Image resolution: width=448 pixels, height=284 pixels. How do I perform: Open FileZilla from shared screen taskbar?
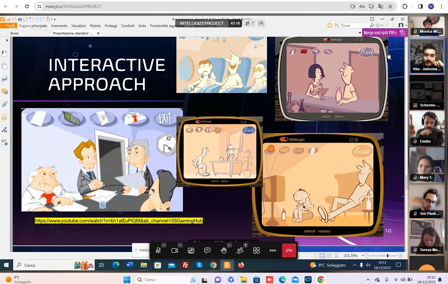[x=185, y=265]
